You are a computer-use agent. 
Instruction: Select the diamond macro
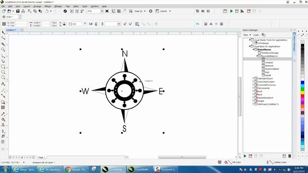tap(269, 66)
